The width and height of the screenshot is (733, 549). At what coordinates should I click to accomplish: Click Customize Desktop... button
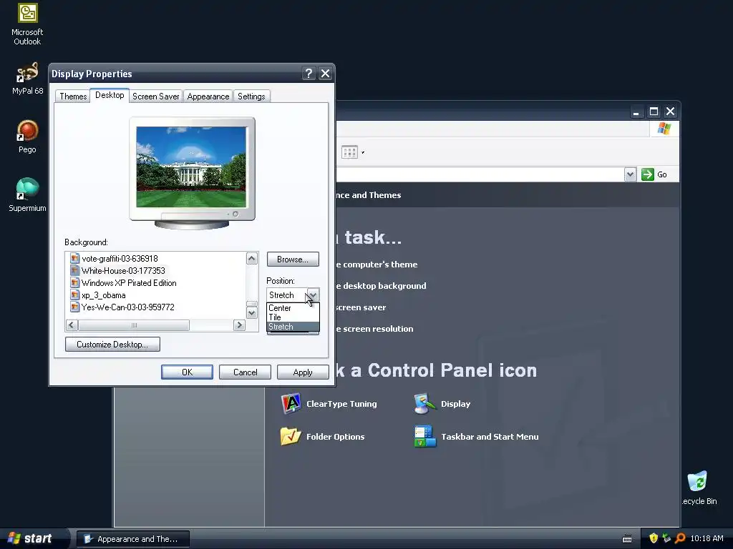pos(112,345)
